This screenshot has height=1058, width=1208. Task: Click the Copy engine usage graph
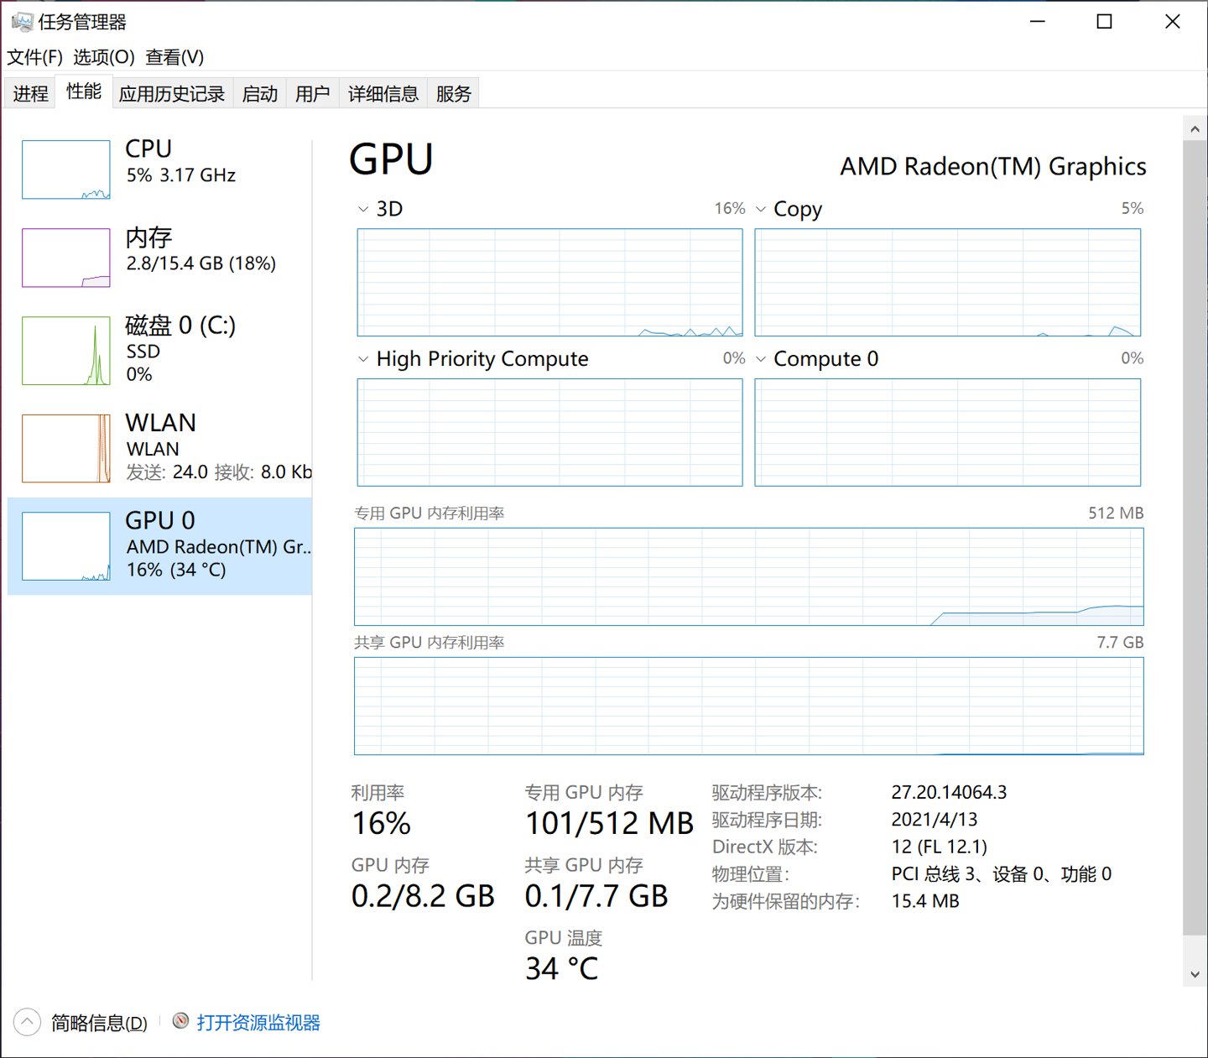(948, 283)
